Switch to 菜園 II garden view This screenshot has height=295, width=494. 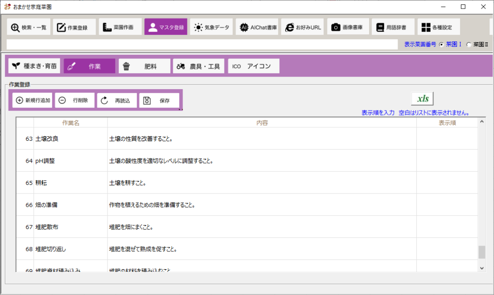[469, 44]
